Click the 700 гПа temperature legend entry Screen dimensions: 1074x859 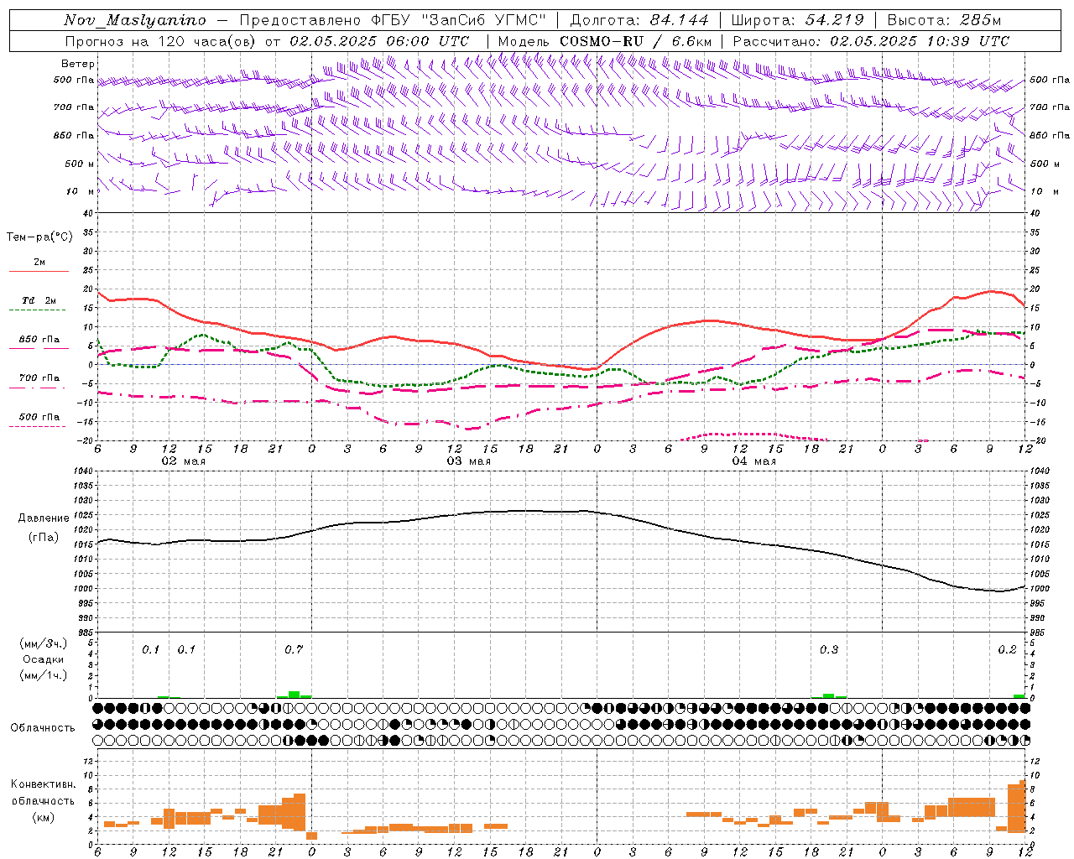pos(39,378)
